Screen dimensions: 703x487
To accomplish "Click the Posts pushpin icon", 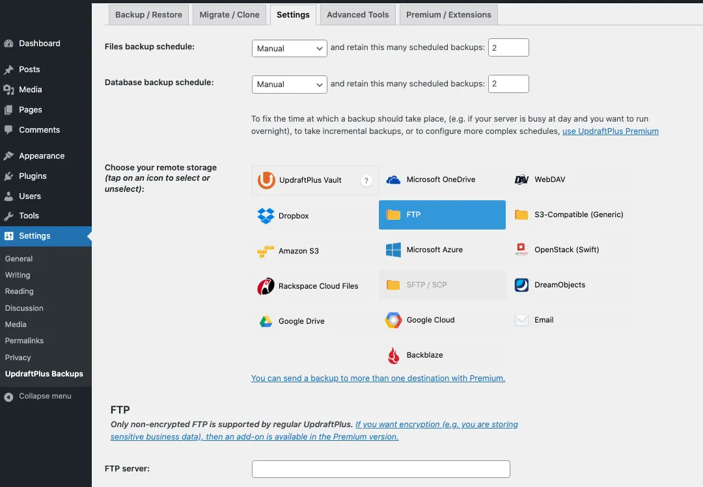I will pyautogui.click(x=8, y=70).
